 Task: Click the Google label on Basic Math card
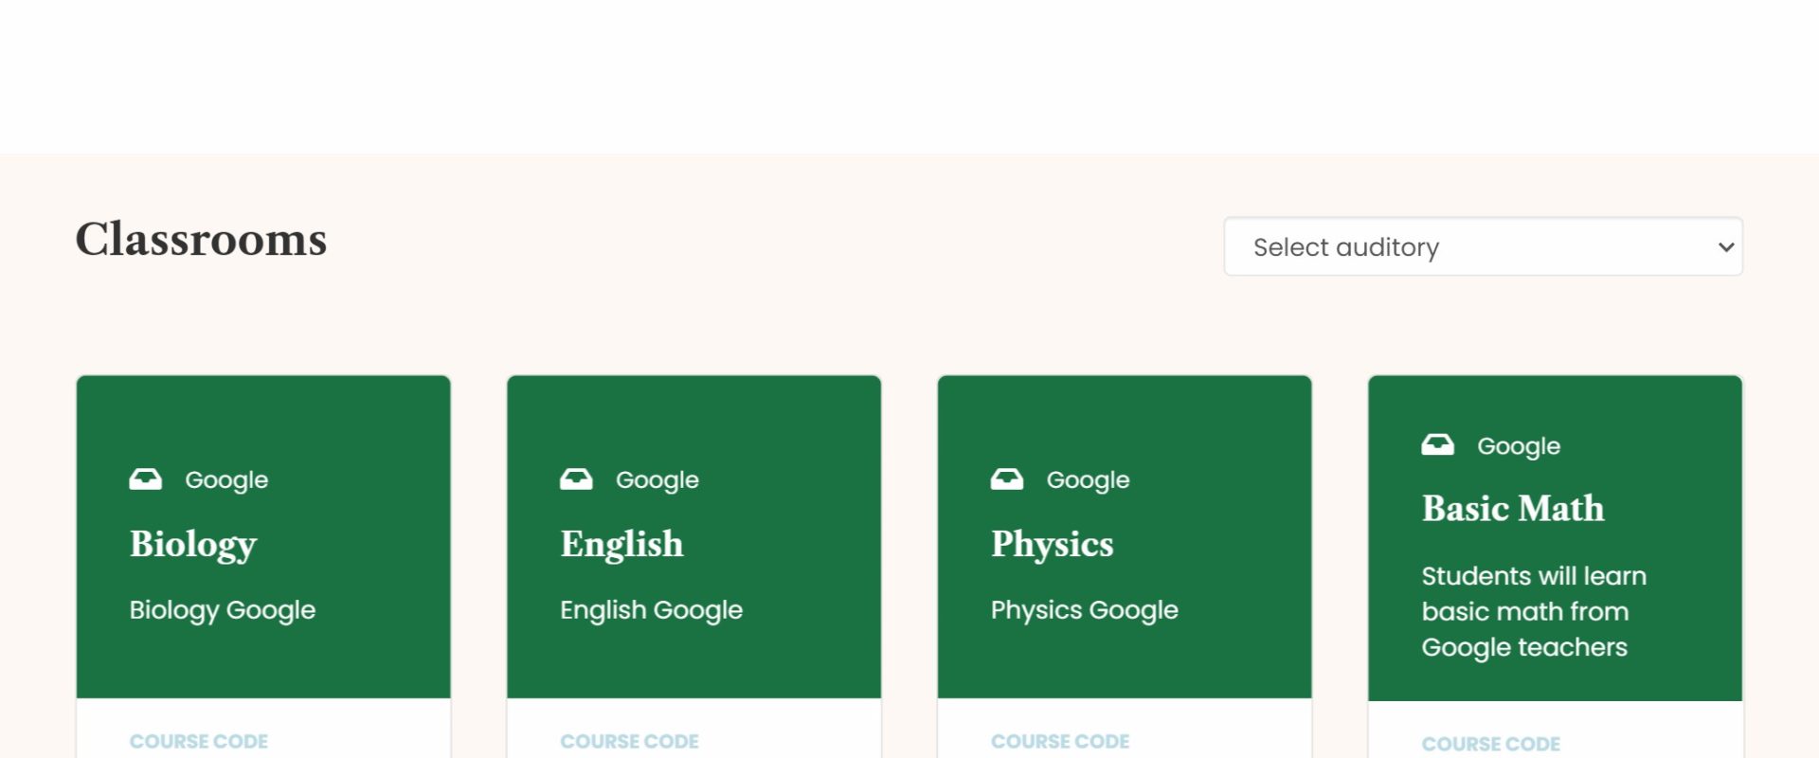1518,446
